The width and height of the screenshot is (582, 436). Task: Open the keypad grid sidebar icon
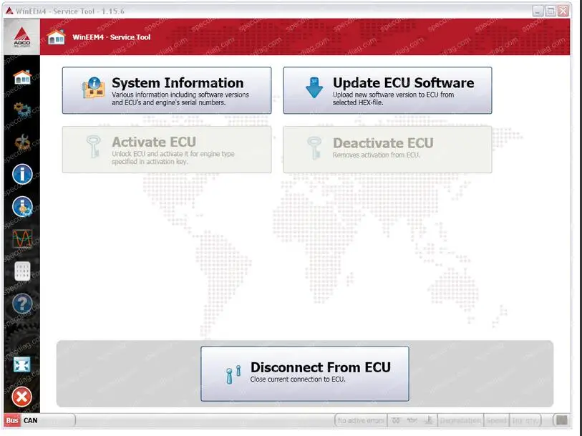22,271
